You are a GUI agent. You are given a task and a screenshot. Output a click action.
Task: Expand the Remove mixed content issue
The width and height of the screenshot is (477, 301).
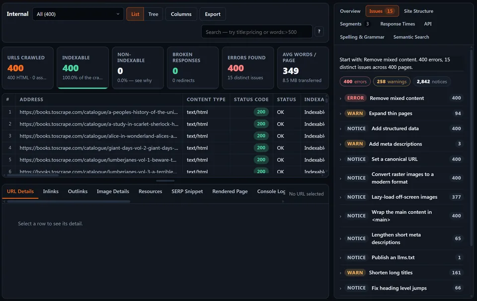click(401, 98)
